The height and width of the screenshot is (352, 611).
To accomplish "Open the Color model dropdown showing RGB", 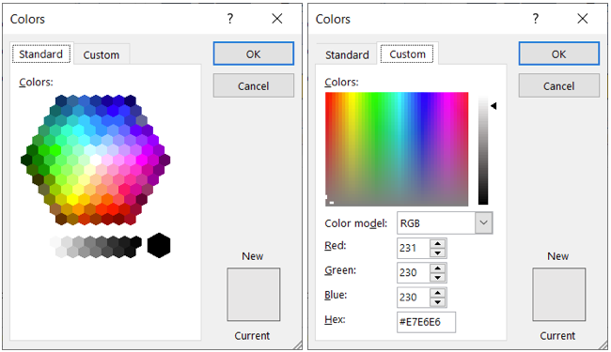I will click(483, 222).
